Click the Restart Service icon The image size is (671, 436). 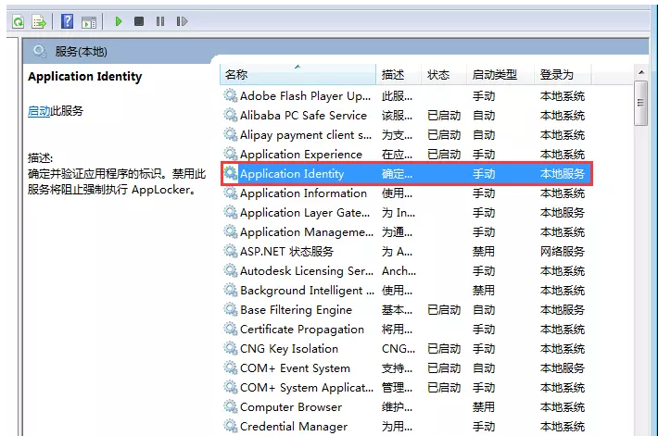coord(182,21)
